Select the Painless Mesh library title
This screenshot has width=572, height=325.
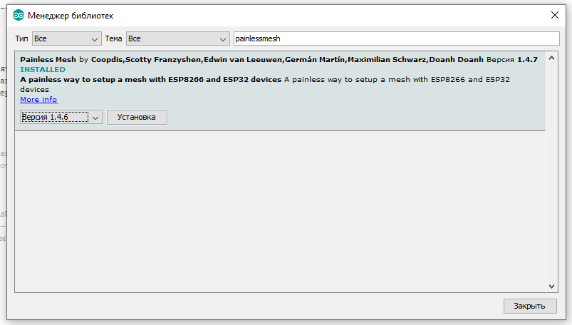pos(48,60)
